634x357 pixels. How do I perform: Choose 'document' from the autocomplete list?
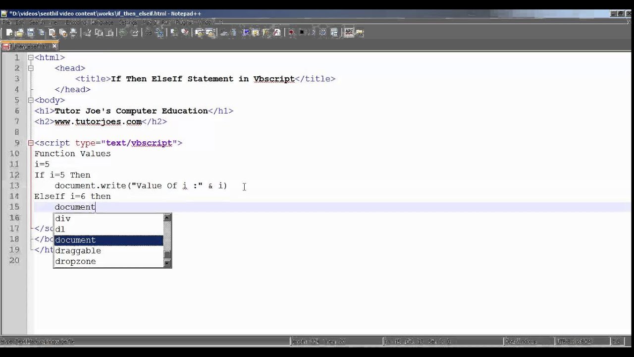coord(108,240)
